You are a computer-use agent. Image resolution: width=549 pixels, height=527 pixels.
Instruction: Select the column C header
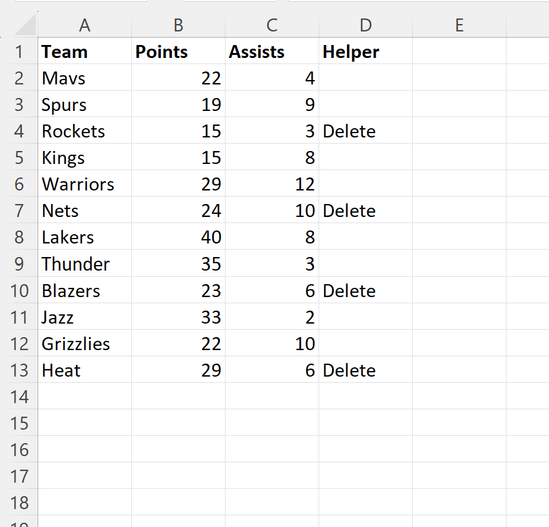(x=272, y=25)
